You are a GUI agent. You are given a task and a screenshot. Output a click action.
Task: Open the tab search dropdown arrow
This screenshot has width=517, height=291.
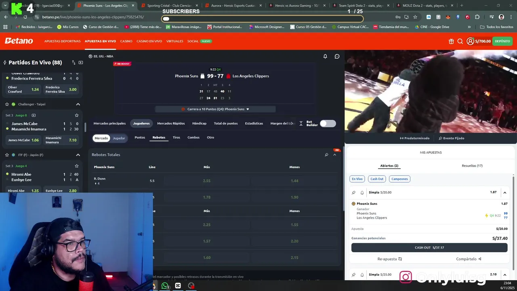(x=5, y=6)
